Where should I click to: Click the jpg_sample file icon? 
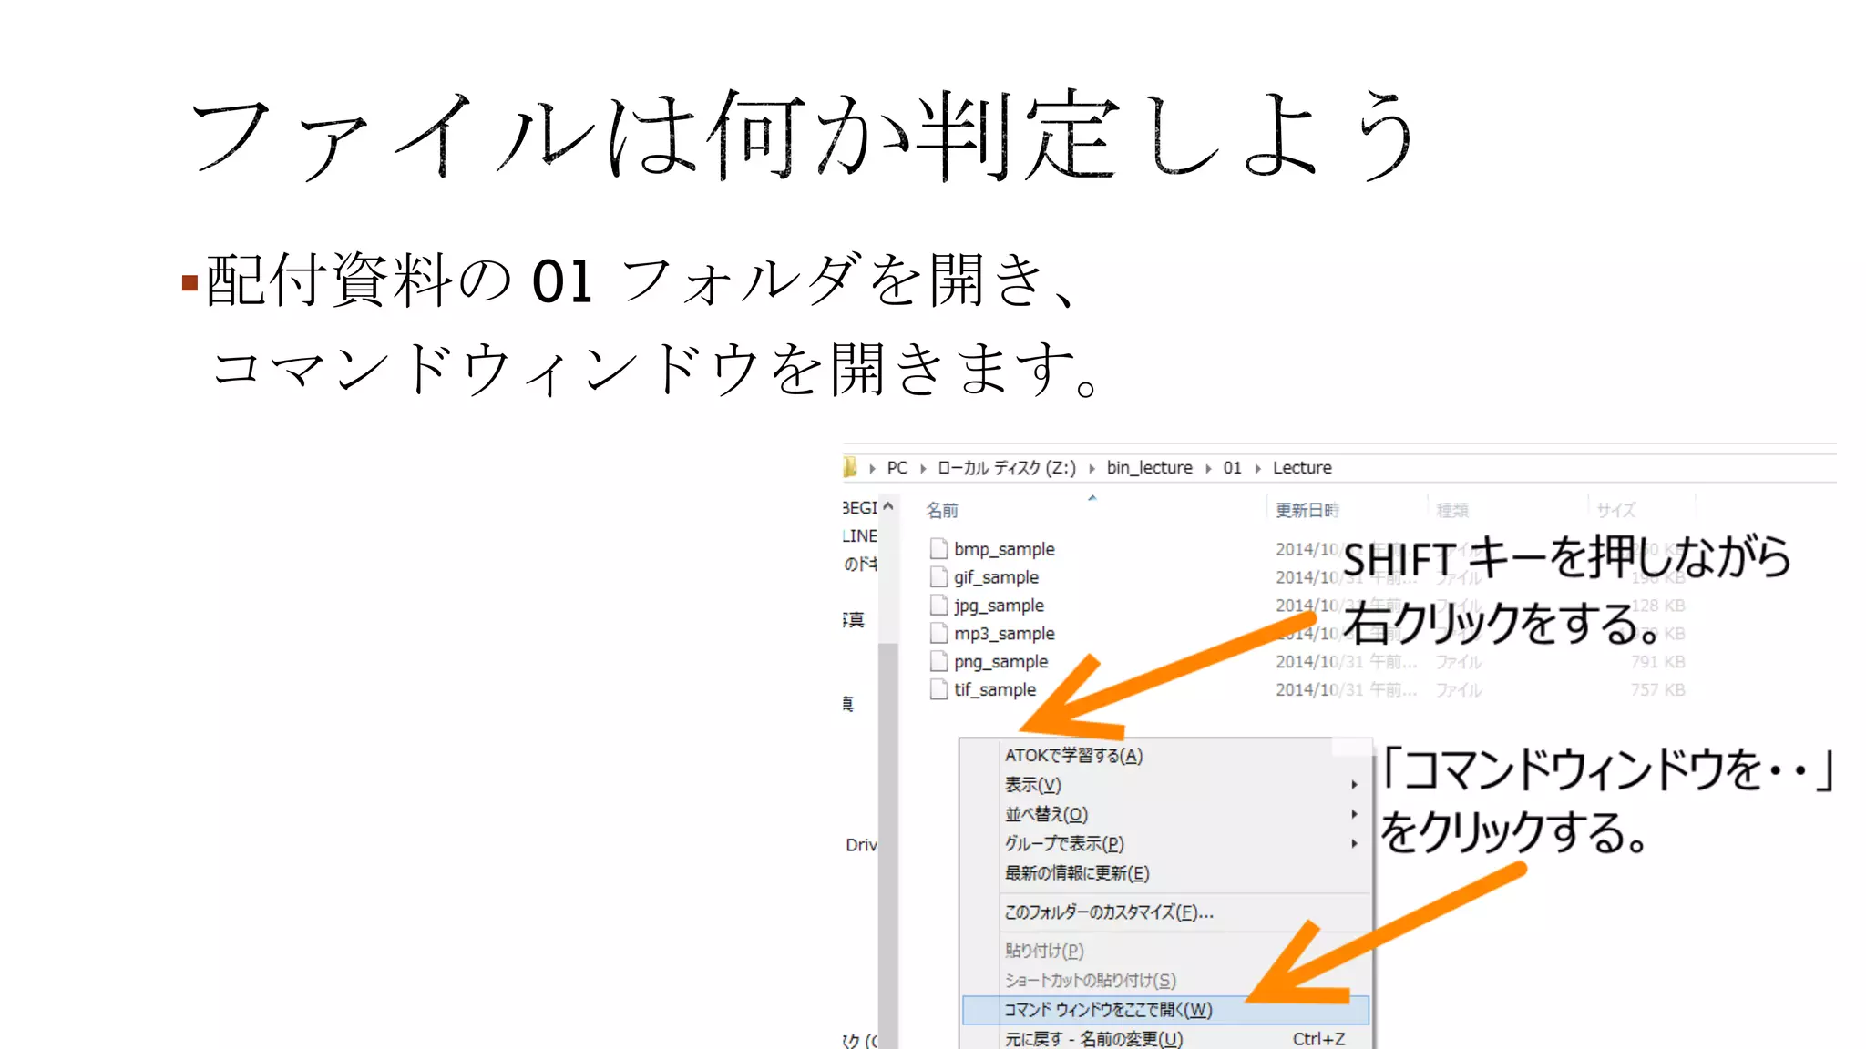938,606
